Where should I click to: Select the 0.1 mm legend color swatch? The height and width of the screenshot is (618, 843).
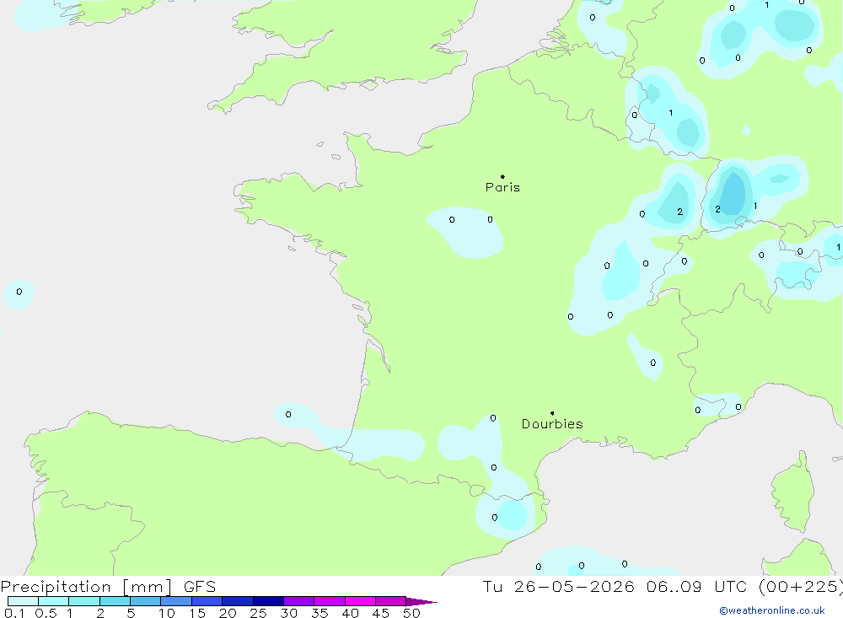coord(23,601)
